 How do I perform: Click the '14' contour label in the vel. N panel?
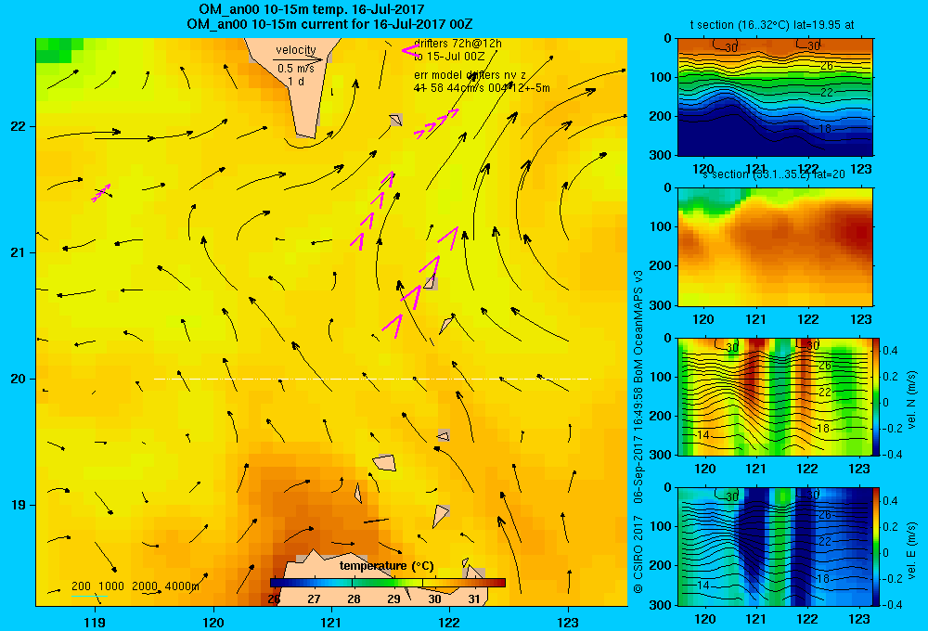pos(703,435)
